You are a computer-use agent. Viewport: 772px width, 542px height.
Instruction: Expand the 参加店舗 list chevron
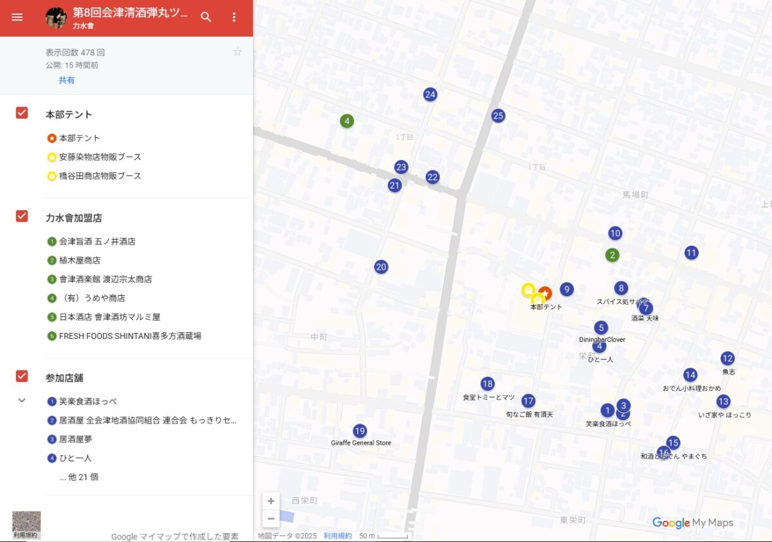click(22, 401)
